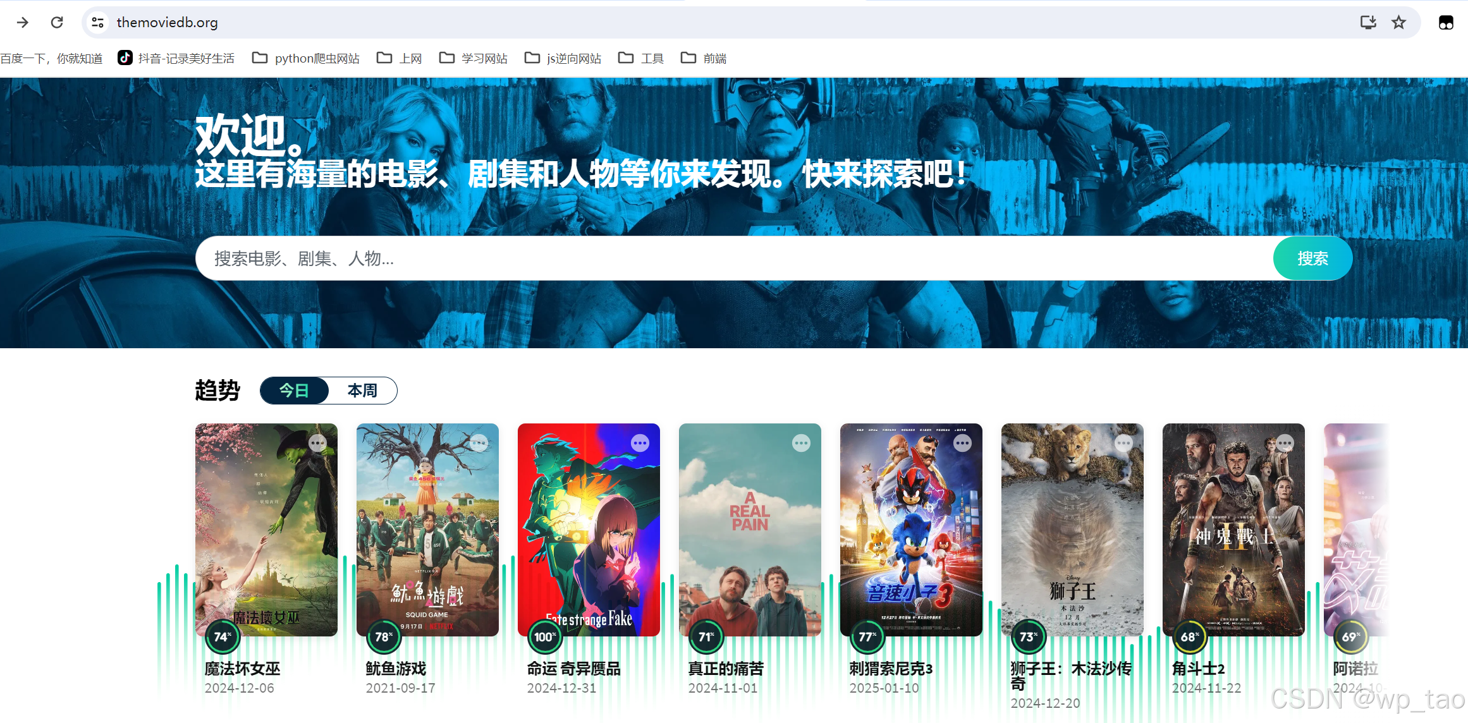Click the 100% rating circle on 命运 奇异赝品
Screen dimensions: 1468x723
544,637
